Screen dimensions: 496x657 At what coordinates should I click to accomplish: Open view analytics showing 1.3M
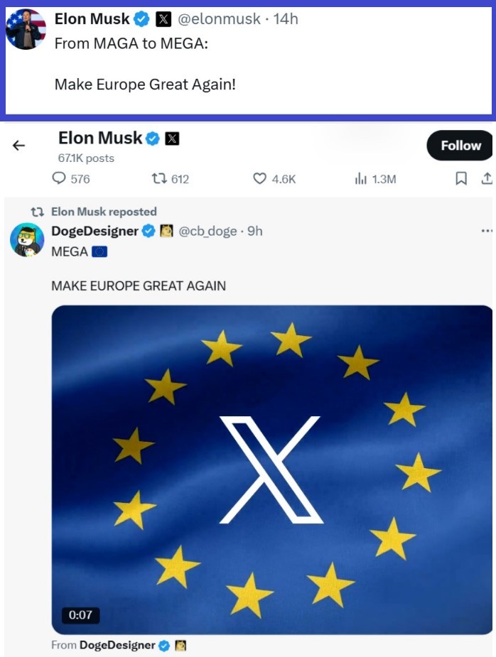click(360, 179)
